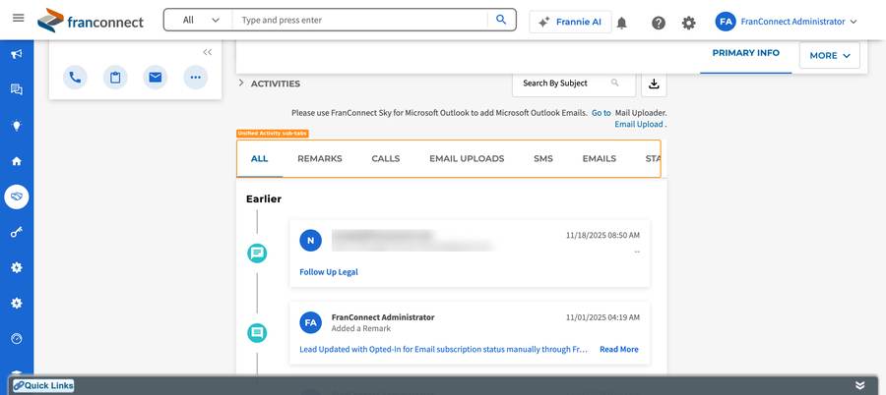This screenshot has width=886, height=395.
Task: Click the FA avatar on remark activity
Action: click(x=311, y=322)
